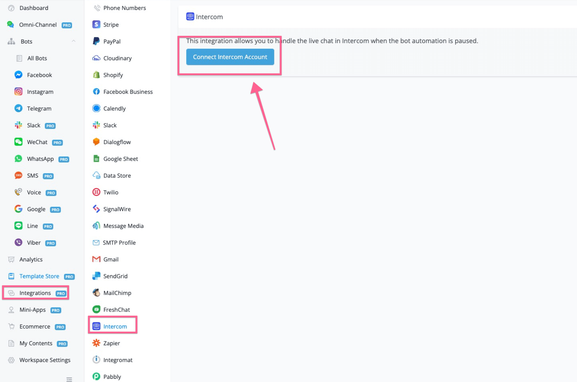Screen dimensions: 577x382
Task: Select the Viber channel icon
Action: click(x=18, y=242)
